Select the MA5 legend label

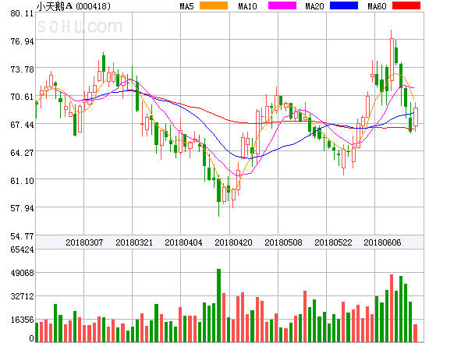pos(186,6)
